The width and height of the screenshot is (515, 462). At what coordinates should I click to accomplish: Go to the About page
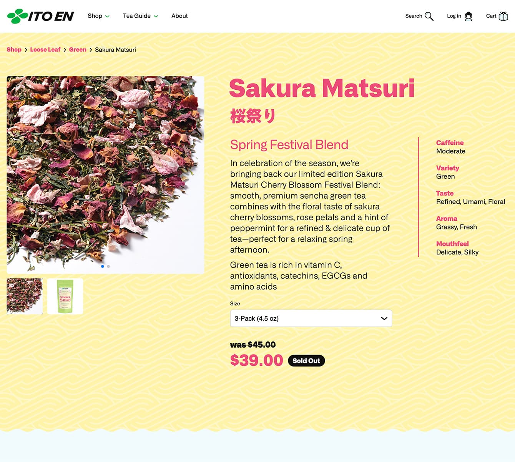pyautogui.click(x=179, y=16)
